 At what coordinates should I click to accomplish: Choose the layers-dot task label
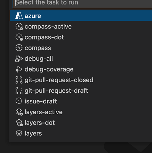[40, 122]
